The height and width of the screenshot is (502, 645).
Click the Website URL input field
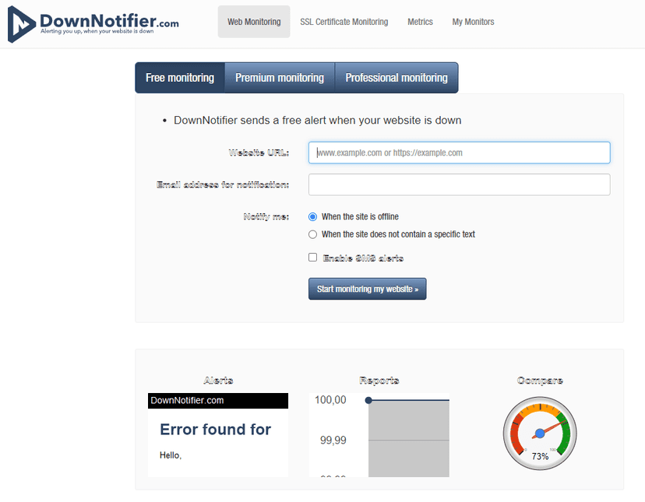pos(459,153)
